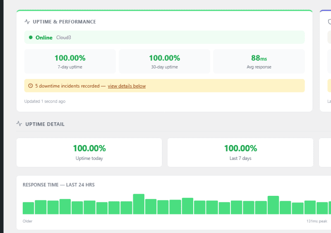Click the tallest bar in response chart
Image resolution: width=331 pixels, height=233 pixels.
pyautogui.click(x=139, y=204)
